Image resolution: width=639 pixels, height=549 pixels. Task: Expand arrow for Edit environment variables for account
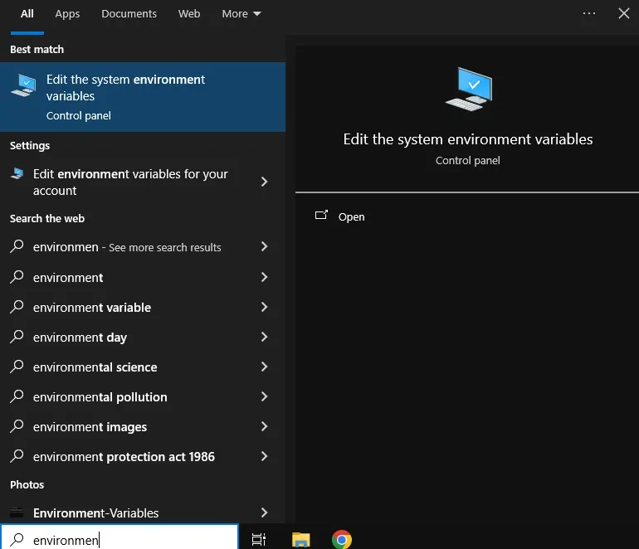264,182
